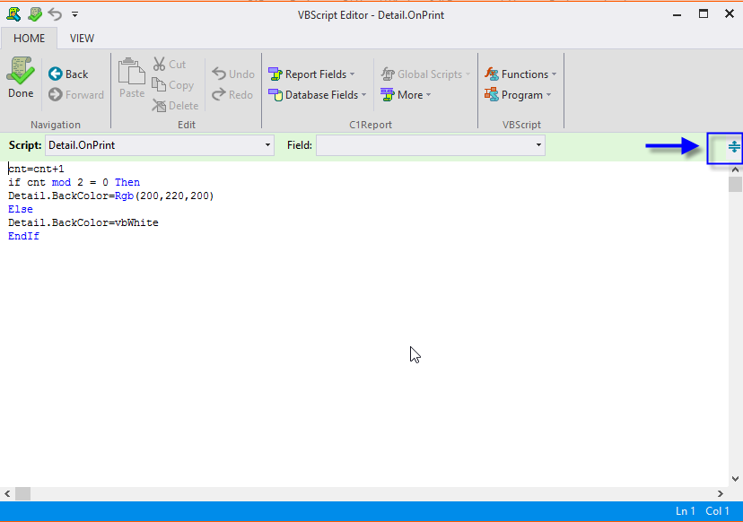Image resolution: width=743 pixels, height=522 pixels.
Task: Click the horizontal scrollbar left arrow
Action: coord(7,493)
